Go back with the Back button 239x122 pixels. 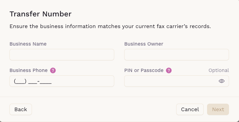click(x=21, y=109)
